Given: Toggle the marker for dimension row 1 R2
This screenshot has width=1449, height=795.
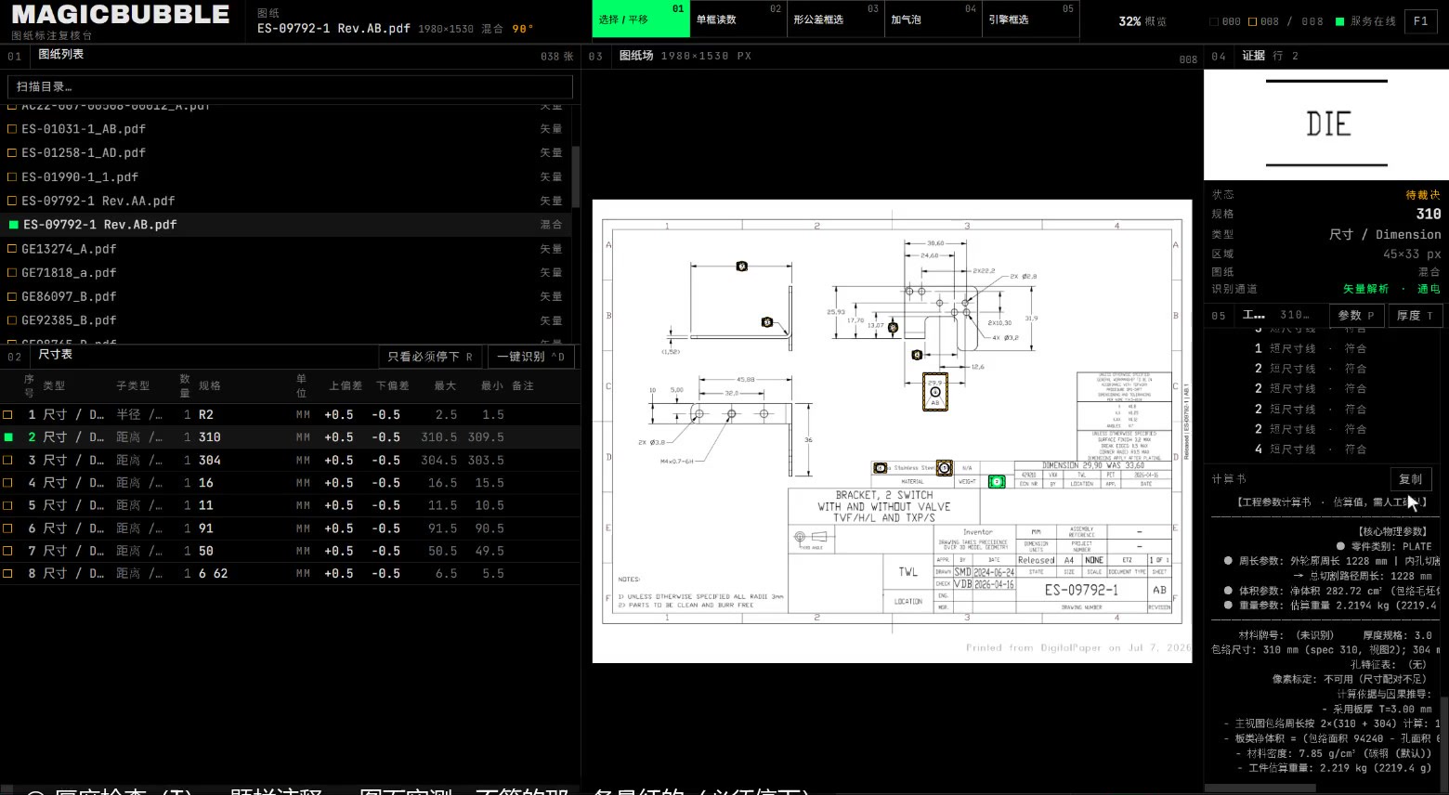Looking at the screenshot, I should [8, 415].
